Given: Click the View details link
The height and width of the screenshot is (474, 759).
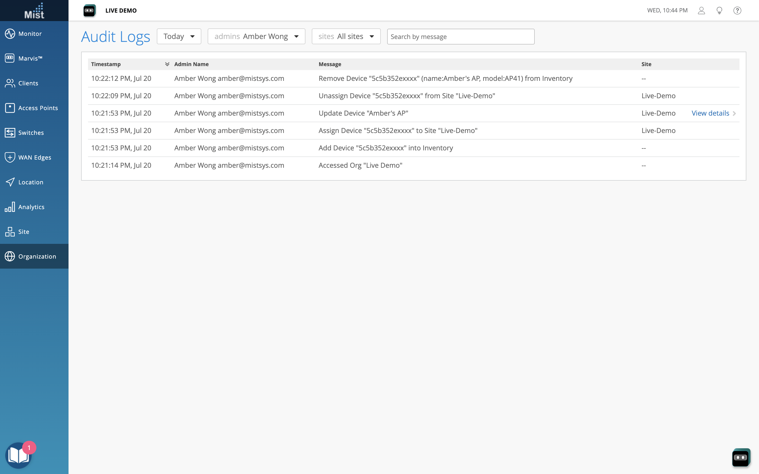Looking at the screenshot, I should click(711, 113).
